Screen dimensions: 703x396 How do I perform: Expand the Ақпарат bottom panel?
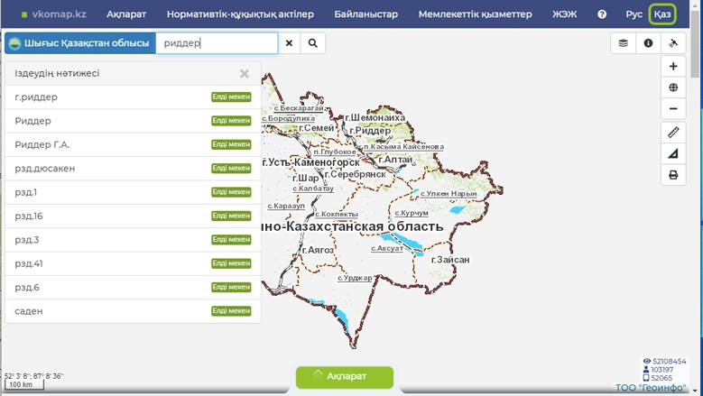[x=345, y=377]
